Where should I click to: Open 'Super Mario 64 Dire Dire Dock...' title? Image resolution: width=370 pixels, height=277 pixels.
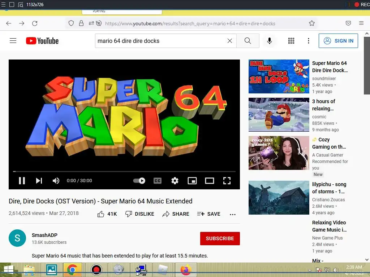point(330,67)
